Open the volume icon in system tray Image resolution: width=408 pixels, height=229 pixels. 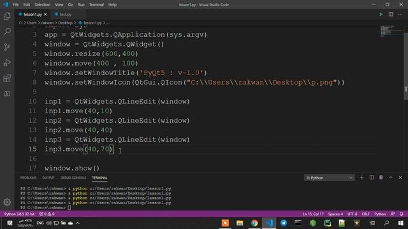point(49,223)
